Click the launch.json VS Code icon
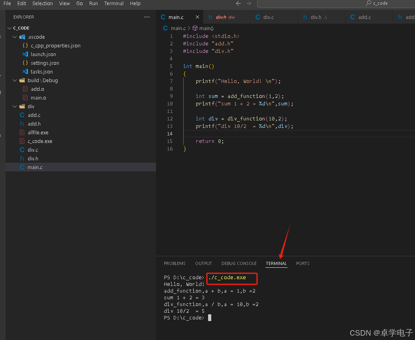Viewport: 415px width, 340px height. (25, 54)
